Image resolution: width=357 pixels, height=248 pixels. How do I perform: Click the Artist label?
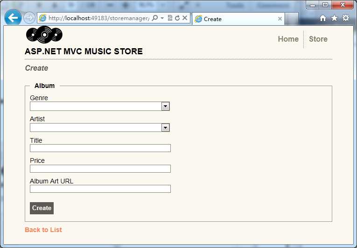(37, 119)
